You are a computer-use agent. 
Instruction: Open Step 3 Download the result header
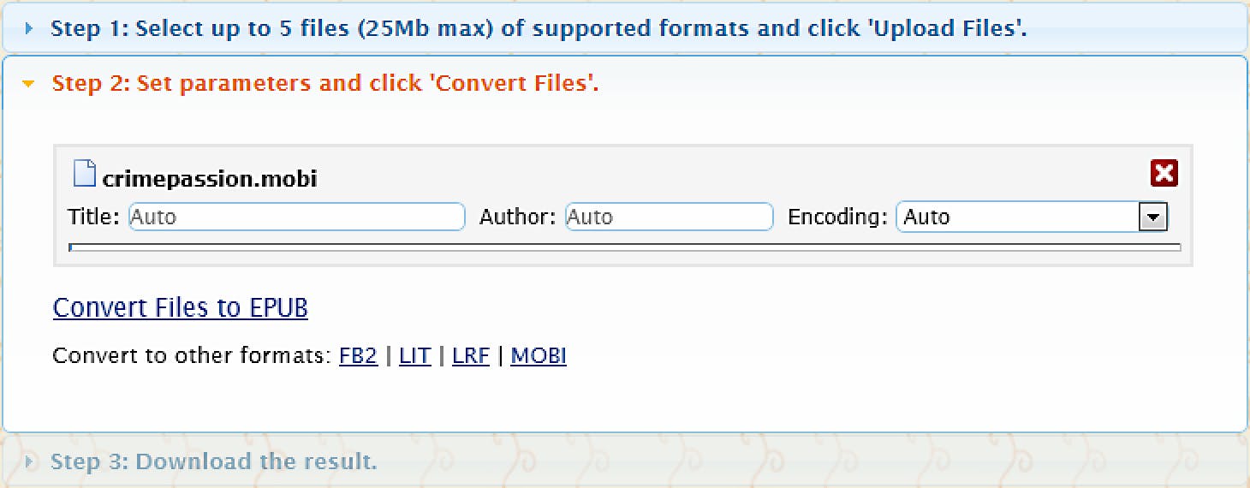pos(213,462)
